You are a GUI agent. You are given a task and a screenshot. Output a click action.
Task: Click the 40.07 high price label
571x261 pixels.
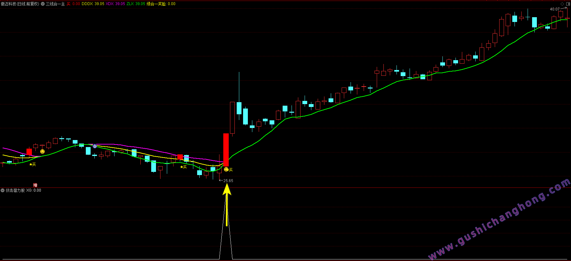[x=555, y=9]
